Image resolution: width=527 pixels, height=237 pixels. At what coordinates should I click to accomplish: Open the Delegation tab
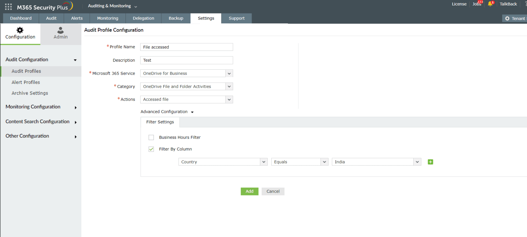[x=143, y=18]
